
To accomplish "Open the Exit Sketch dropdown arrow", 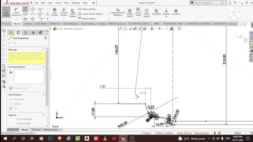I will 6,19.
